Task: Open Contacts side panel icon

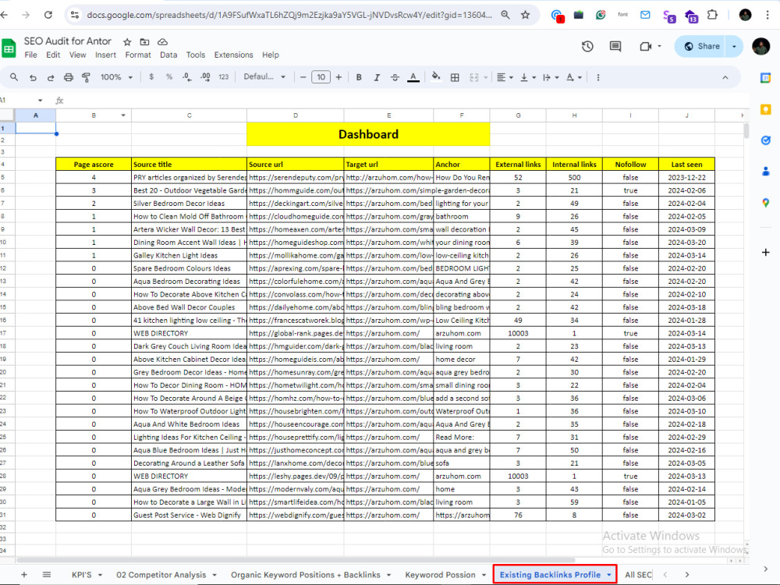Action: [766, 172]
